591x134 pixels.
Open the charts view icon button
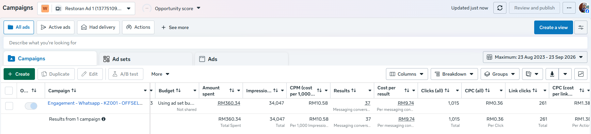pos(581,74)
